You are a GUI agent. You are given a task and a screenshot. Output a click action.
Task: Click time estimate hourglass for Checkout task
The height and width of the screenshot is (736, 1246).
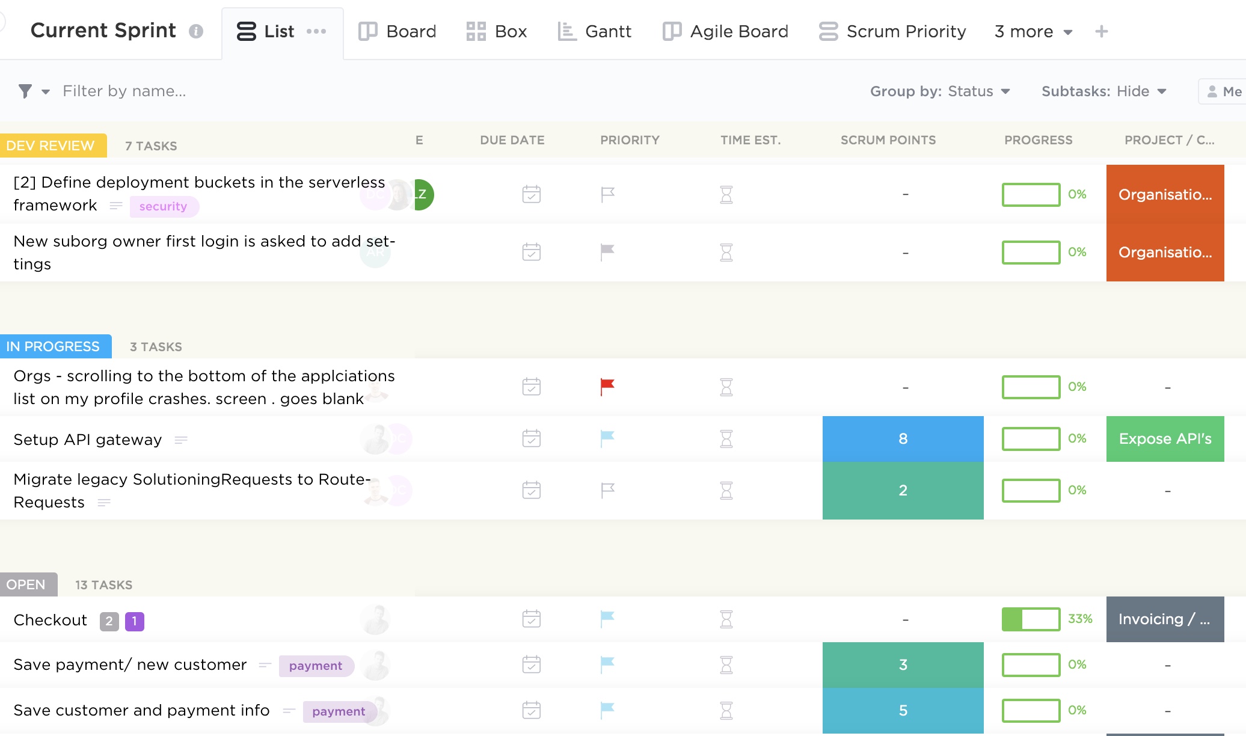coord(726,619)
